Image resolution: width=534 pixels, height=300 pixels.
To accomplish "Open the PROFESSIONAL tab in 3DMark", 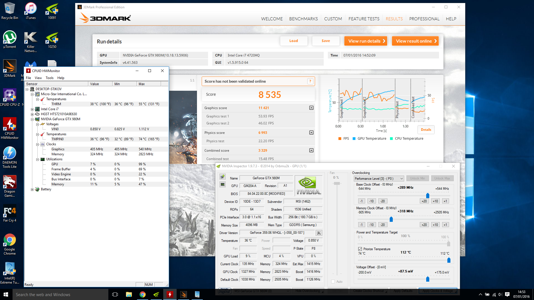I will [x=424, y=19].
